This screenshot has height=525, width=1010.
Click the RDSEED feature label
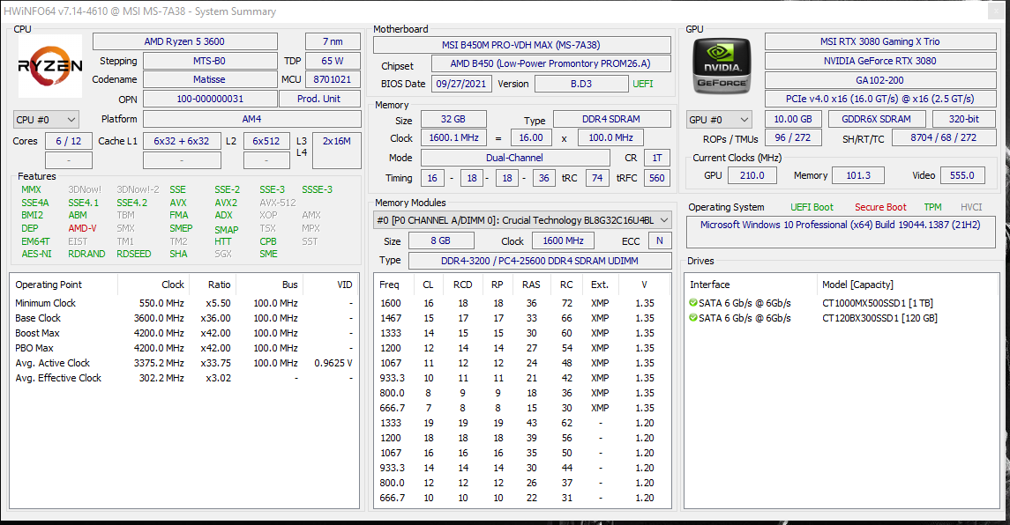(x=134, y=255)
